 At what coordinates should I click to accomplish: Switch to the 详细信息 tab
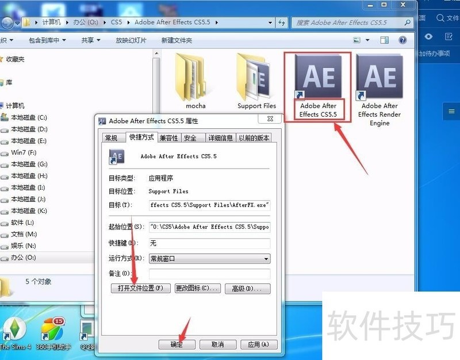coord(220,138)
